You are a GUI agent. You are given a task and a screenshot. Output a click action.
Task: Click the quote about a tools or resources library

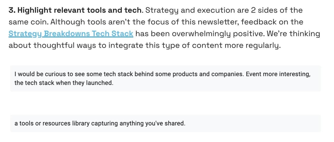pyautogui.click(x=165, y=123)
